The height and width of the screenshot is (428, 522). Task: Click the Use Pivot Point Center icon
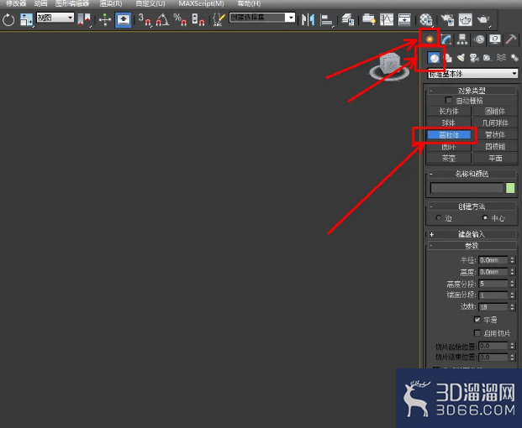[84, 19]
